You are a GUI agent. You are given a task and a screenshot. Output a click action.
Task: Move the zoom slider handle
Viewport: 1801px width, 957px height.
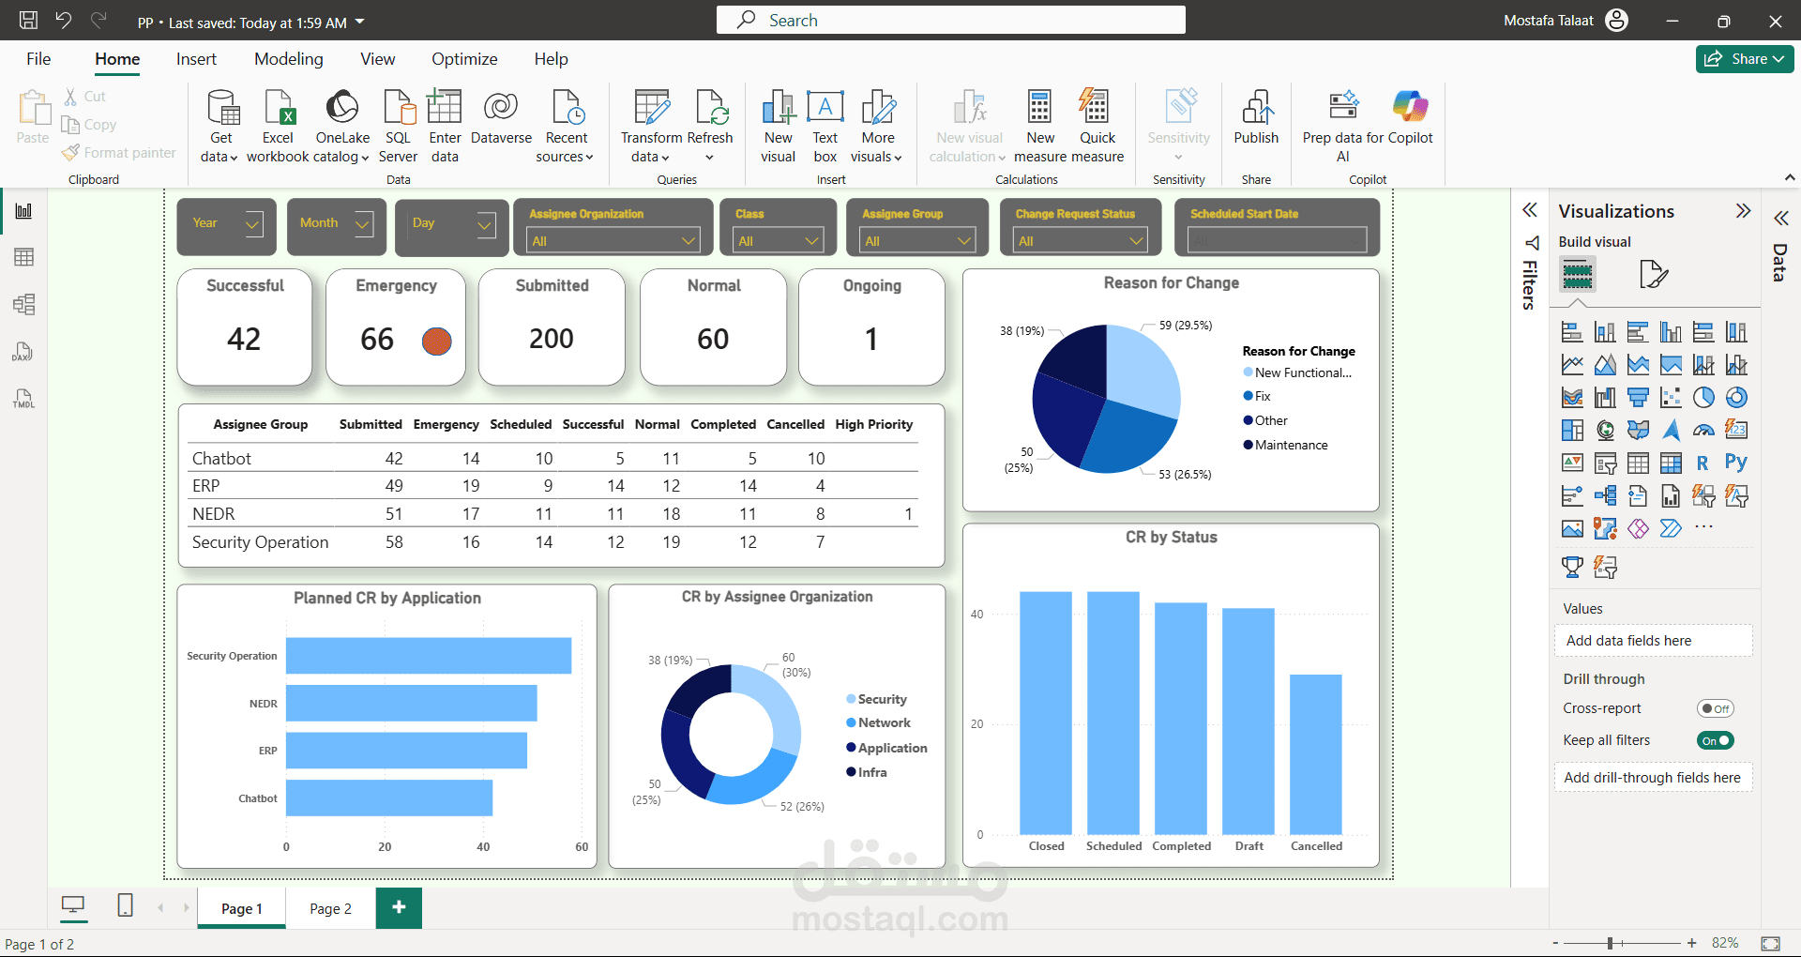click(1610, 943)
